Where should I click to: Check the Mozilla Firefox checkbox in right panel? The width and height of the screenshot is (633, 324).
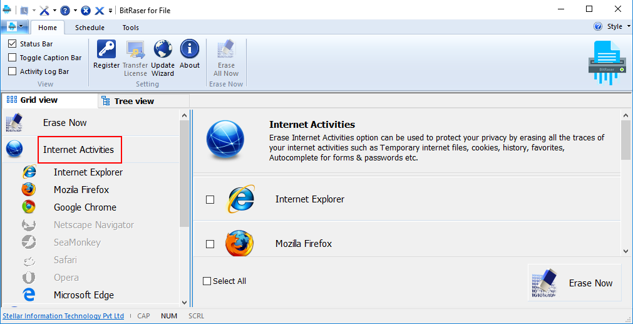[x=210, y=244]
